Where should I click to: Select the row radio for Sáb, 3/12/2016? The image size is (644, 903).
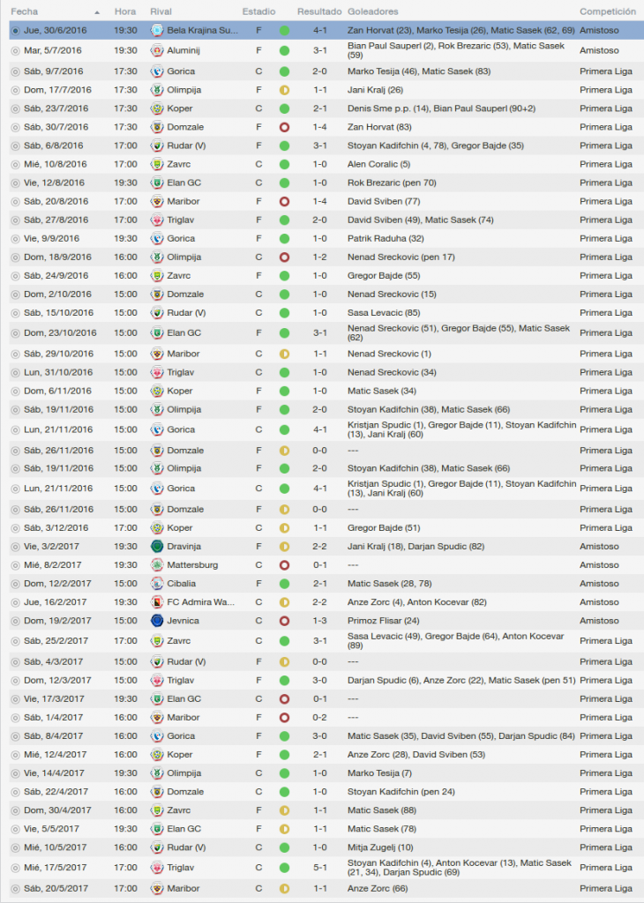pos(16,528)
